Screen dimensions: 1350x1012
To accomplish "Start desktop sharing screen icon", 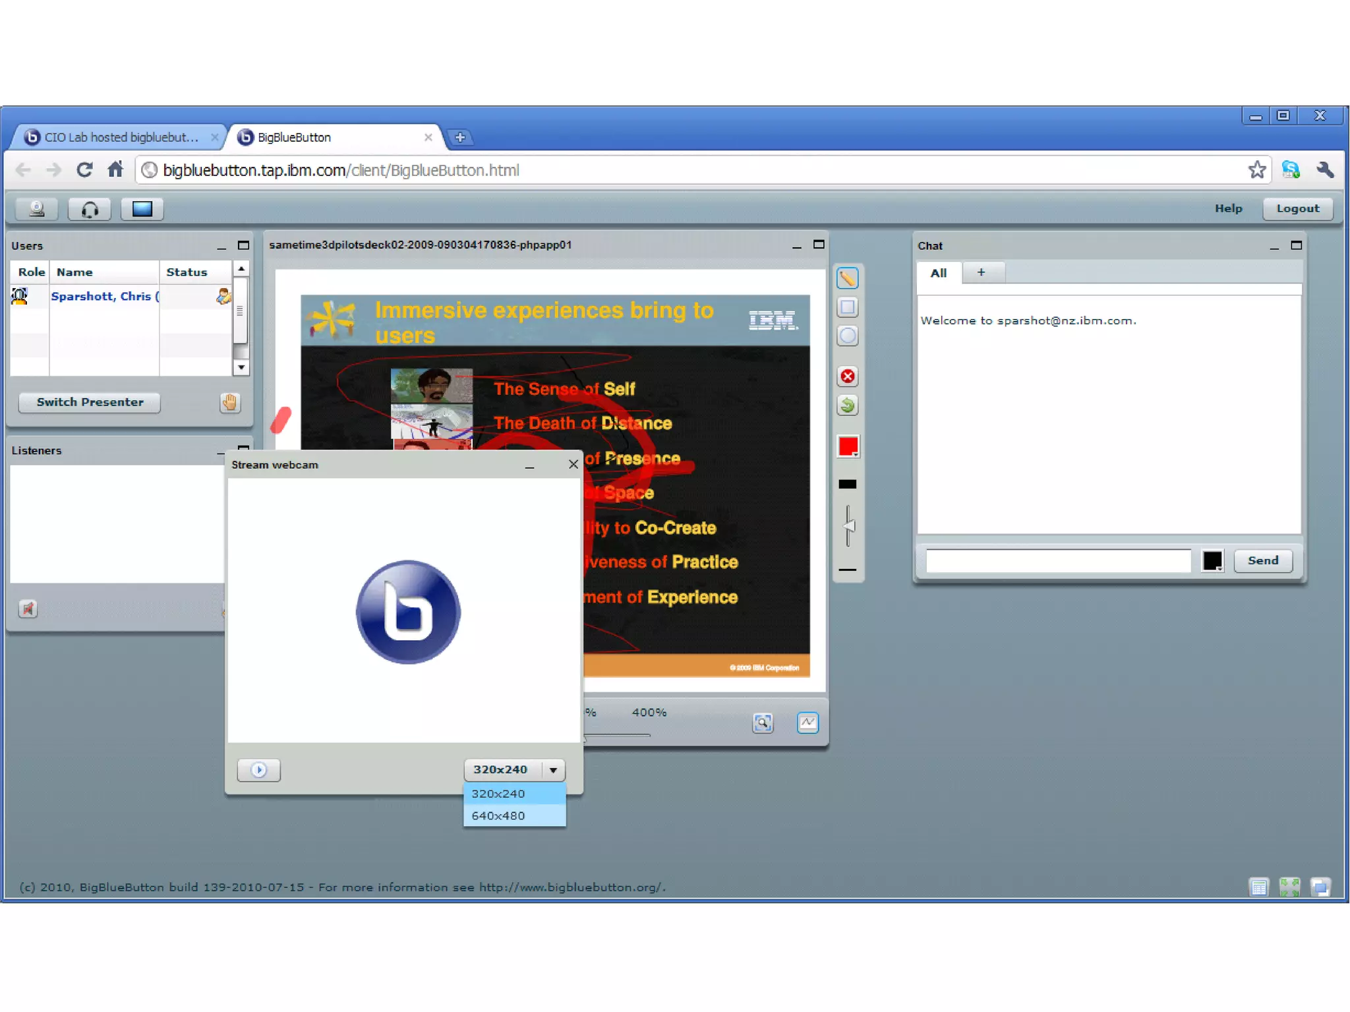I will [x=142, y=209].
